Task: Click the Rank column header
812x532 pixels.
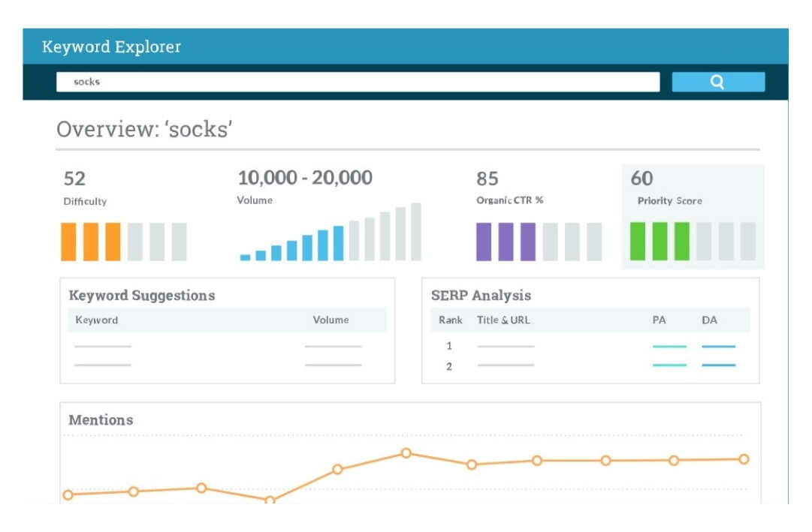Action: [x=451, y=320]
